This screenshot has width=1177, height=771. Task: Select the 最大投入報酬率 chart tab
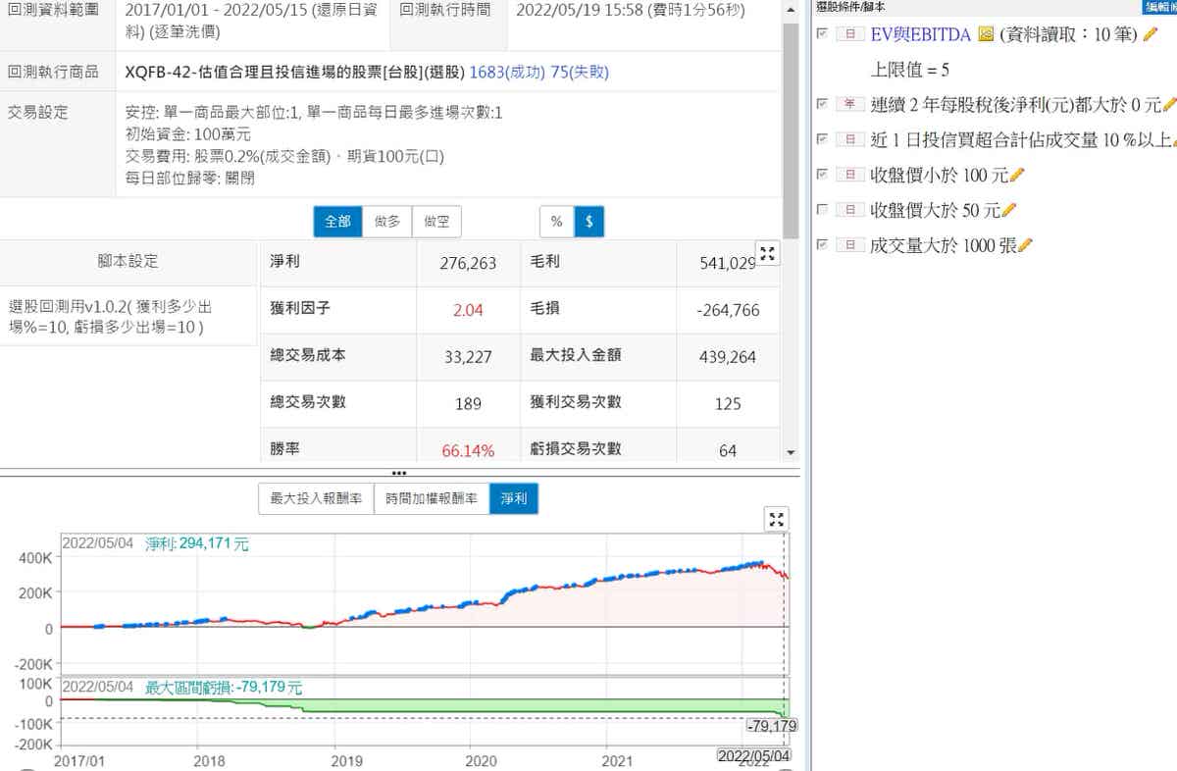coord(316,499)
